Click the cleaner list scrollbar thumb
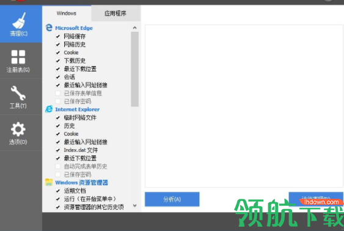This screenshot has height=231, width=344. click(134, 69)
